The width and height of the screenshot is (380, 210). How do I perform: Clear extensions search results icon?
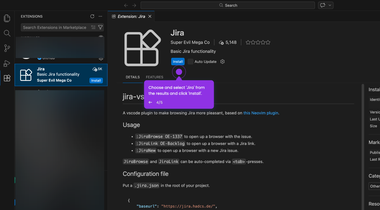tap(93, 27)
